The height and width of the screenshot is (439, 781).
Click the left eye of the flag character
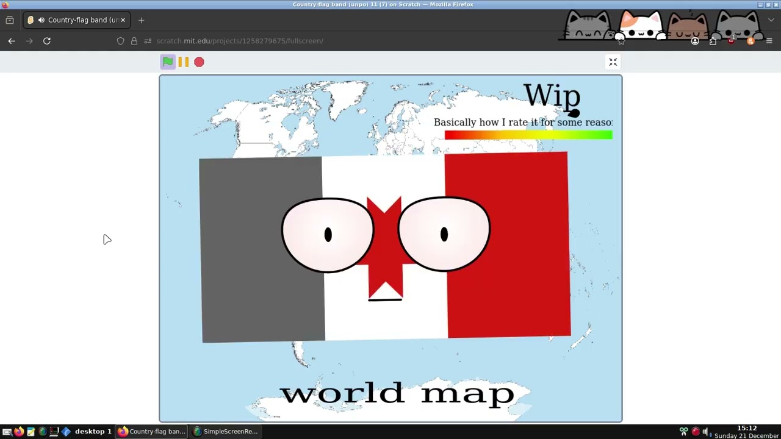[x=328, y=235]
